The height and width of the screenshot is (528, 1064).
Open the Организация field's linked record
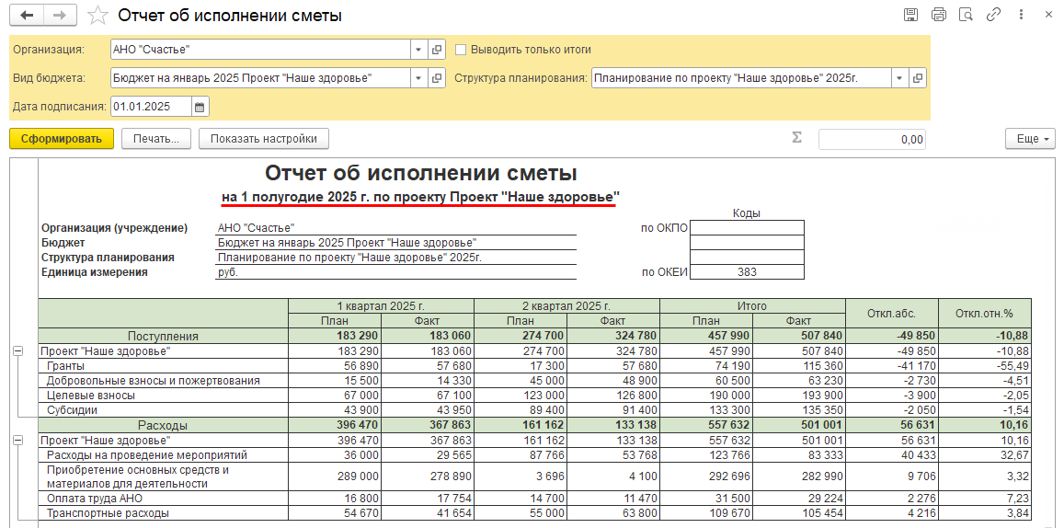437,50
